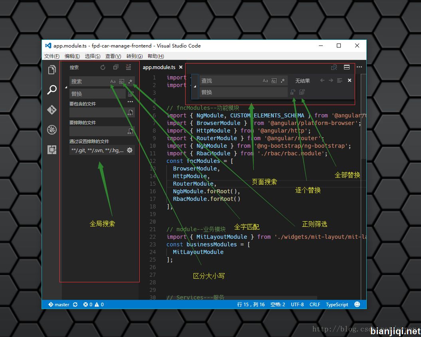This screenshot has width=421, height=337.
Task: Maximize the Visual Studio Code window
Action: click(339, 46)
